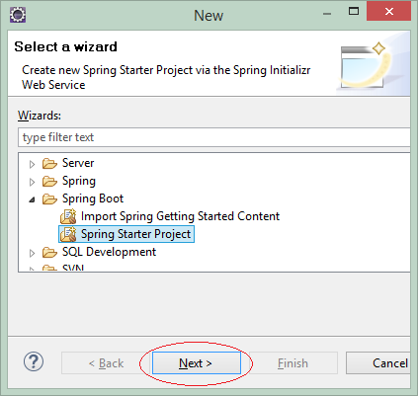Viewport: 418px width, 396px height.
Task: Collapse the Spring Boot tree node
Action: [32, 199]
